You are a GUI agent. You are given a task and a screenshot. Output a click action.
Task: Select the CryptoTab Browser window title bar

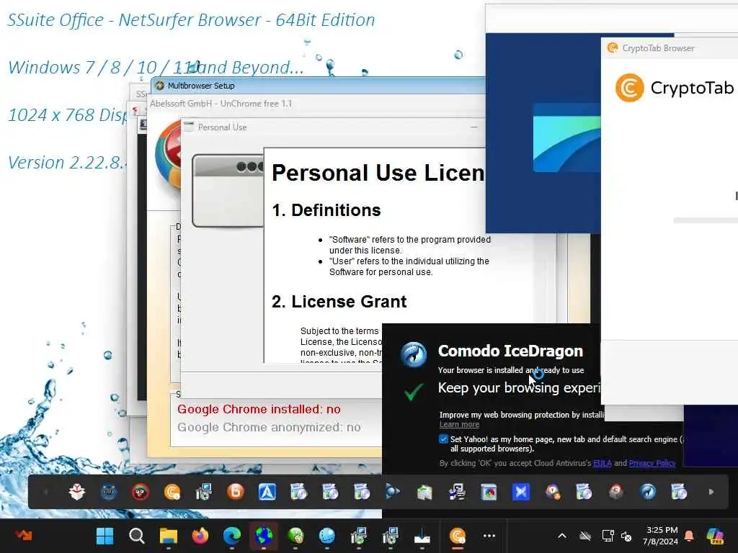(x=670, y=48)
